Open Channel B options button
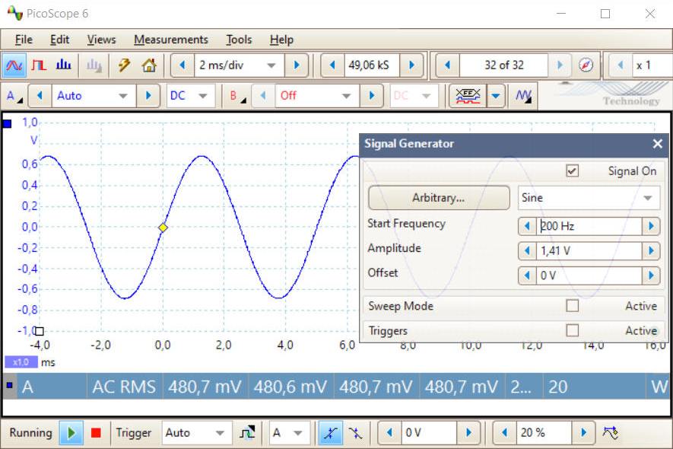Viewport: 673px width, 449px height. tap(237, 96)
